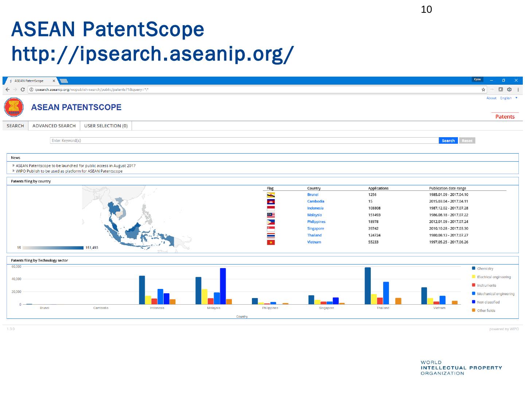
Task: Click the Kyaw profile badge
Action: (477, 80)
